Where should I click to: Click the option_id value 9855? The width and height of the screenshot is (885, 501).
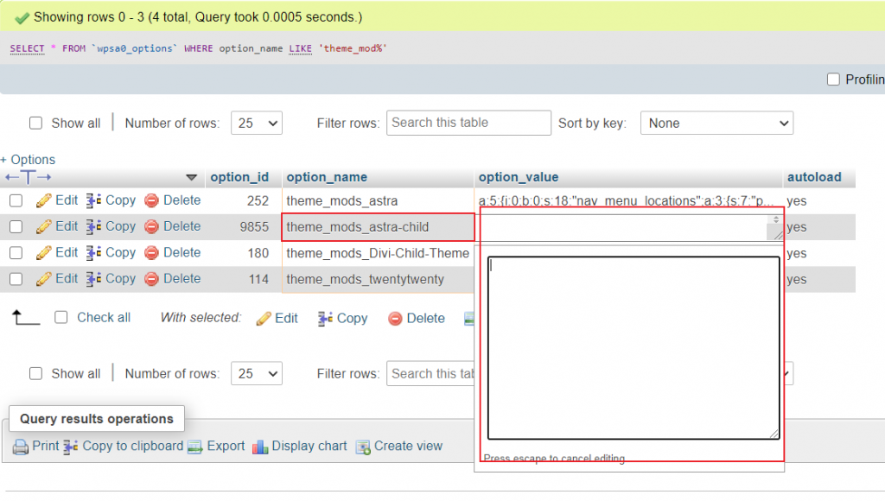click(x=254, y=227)
